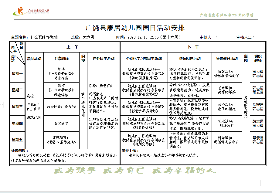The image size is (272, 193).
Task: Click Wednesday's teacher cell 岳婷婷 韩志超
Action: coord(258,107)
